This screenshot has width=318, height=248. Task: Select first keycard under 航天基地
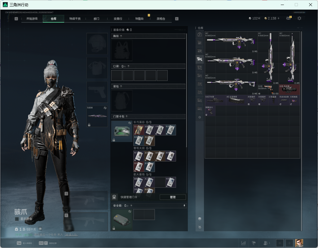coord(139,182)
